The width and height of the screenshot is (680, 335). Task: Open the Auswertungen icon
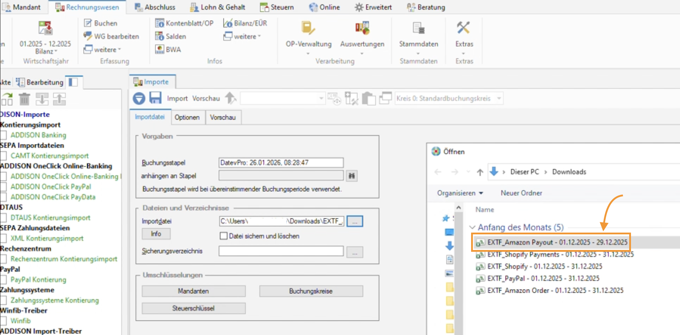click(362, 28)
